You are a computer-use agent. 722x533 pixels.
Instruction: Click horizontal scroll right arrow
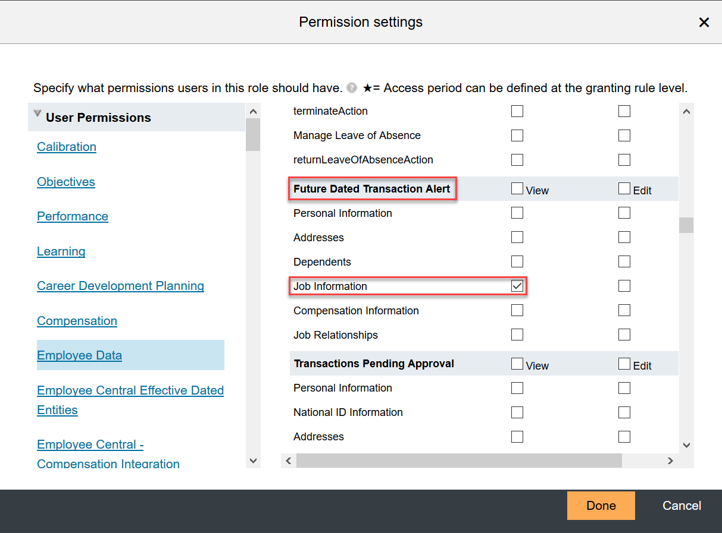click(670, 461)
